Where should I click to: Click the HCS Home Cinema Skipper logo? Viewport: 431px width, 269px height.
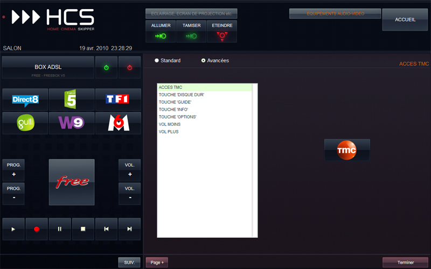[x=53, y=19]
